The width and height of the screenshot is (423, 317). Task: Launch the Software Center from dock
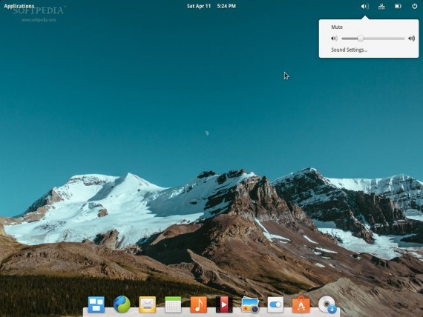coord(301,304)
